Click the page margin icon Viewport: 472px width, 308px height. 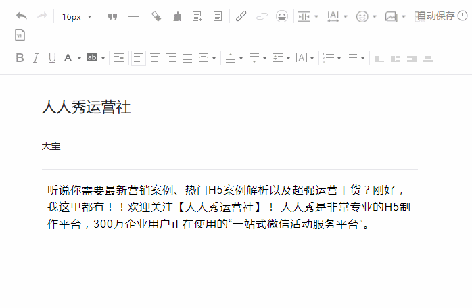304,16
